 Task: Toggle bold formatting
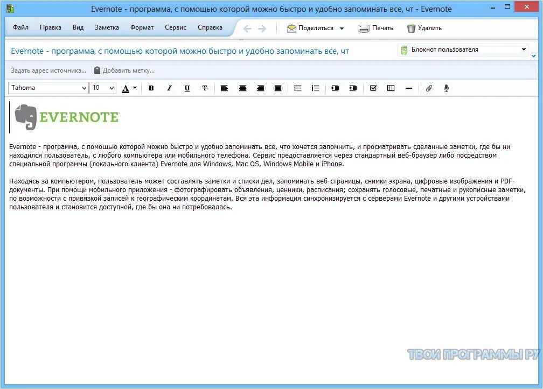tap(151, 88)
